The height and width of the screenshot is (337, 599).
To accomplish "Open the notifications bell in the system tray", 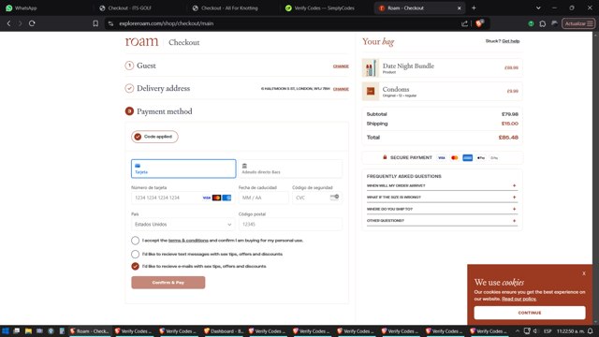I will (591, 330).
